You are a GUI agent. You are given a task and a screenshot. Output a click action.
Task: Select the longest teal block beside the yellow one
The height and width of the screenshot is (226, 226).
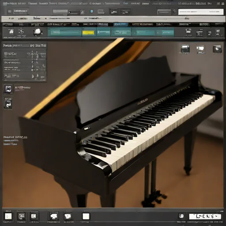point(64,32)
